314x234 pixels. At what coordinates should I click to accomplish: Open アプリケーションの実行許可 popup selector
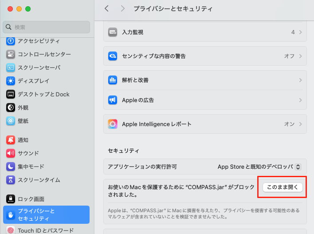(x=259, y=167)
